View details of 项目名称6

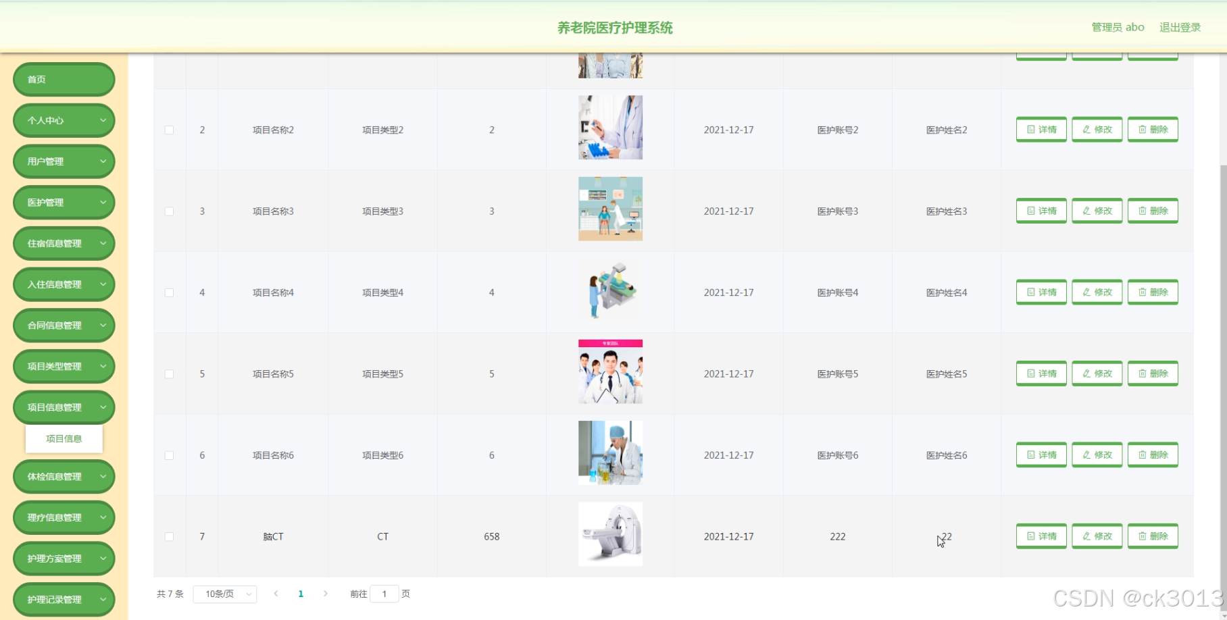(x=1041, y=455)
